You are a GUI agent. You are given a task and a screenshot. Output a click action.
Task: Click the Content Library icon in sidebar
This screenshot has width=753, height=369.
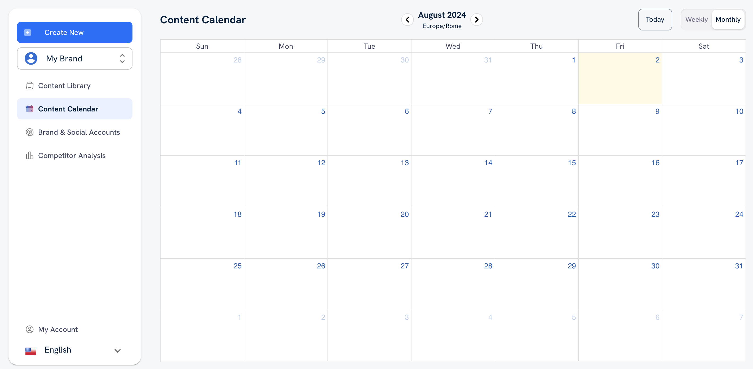(30, 85)
